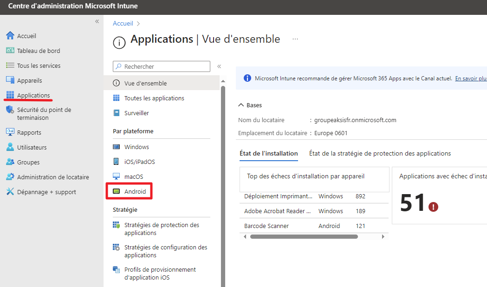Screen dimensions: 487x287
Task: Click the horizontal scrollbar under failures table
Action: click(304, 237)
